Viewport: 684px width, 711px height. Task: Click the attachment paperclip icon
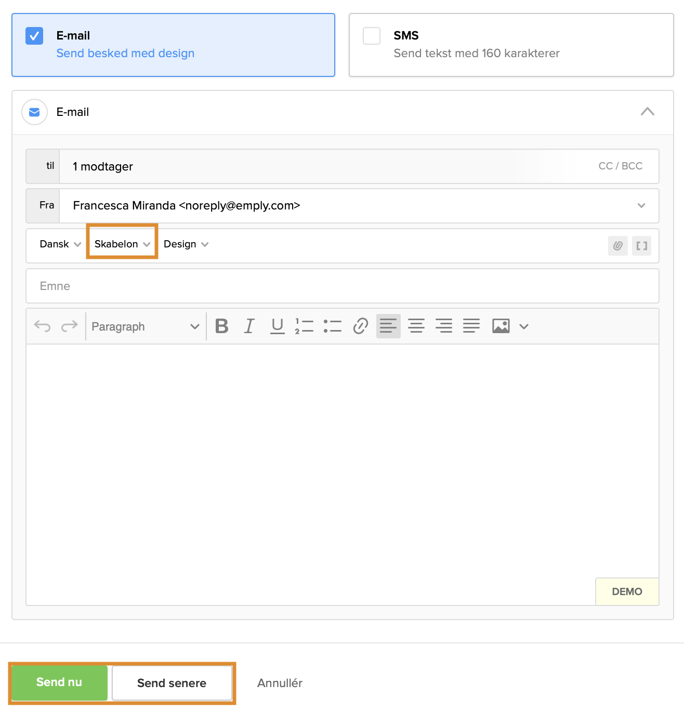[617, 246]
